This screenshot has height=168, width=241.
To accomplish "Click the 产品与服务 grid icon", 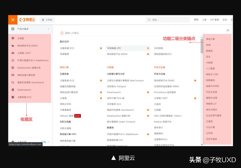I will click(x=13, y=29).
